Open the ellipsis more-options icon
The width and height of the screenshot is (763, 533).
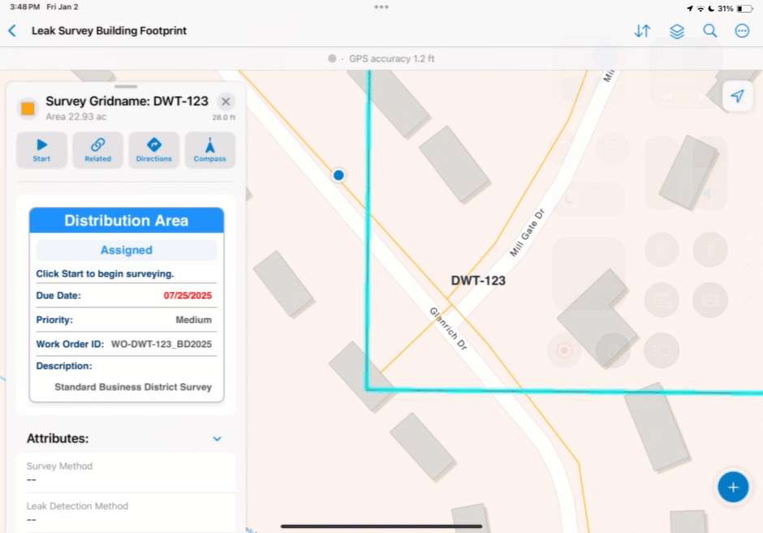pos(743,31)
